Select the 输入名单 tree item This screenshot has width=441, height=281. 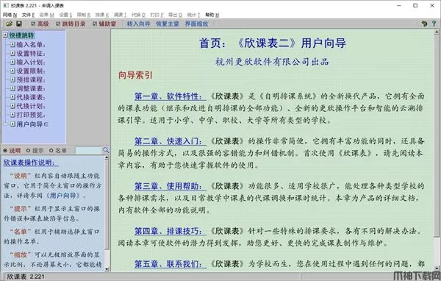[x=31, y=44]
